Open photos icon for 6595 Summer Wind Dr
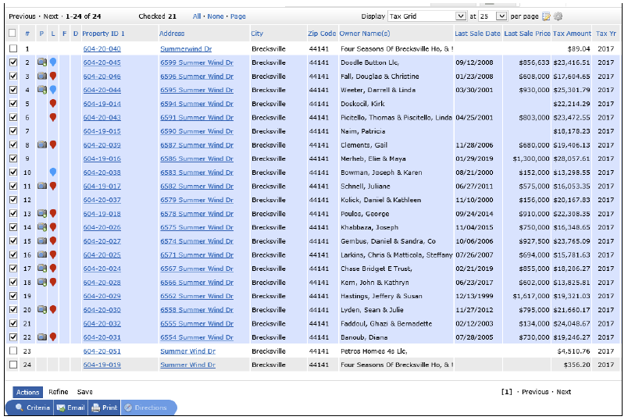Screen dimensions: 628x420 [x=42, y=90]
